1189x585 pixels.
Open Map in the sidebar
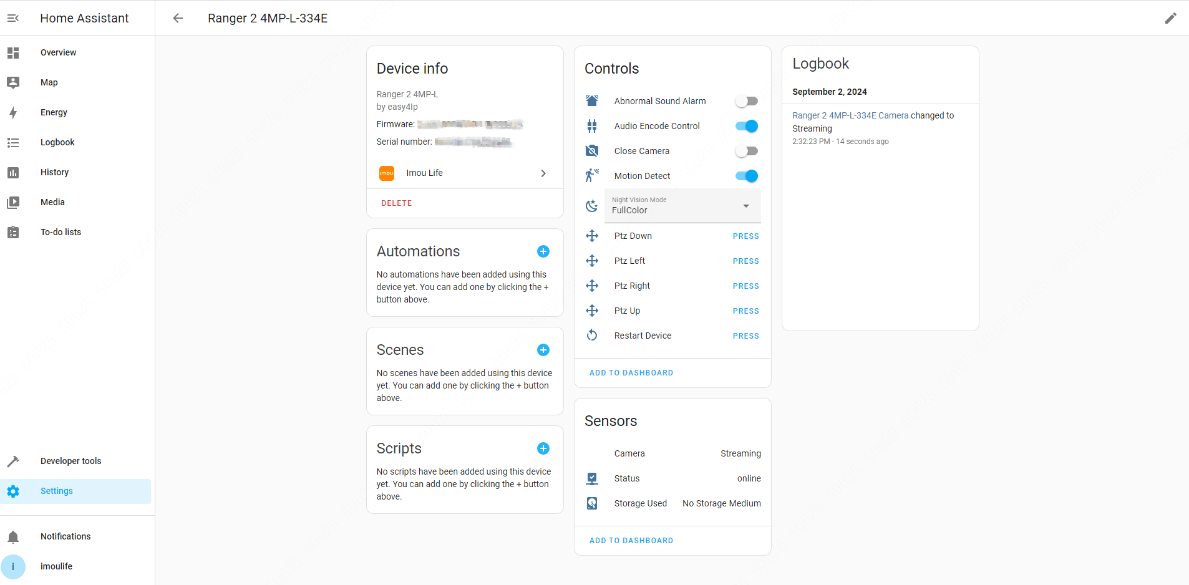(75, 82)
